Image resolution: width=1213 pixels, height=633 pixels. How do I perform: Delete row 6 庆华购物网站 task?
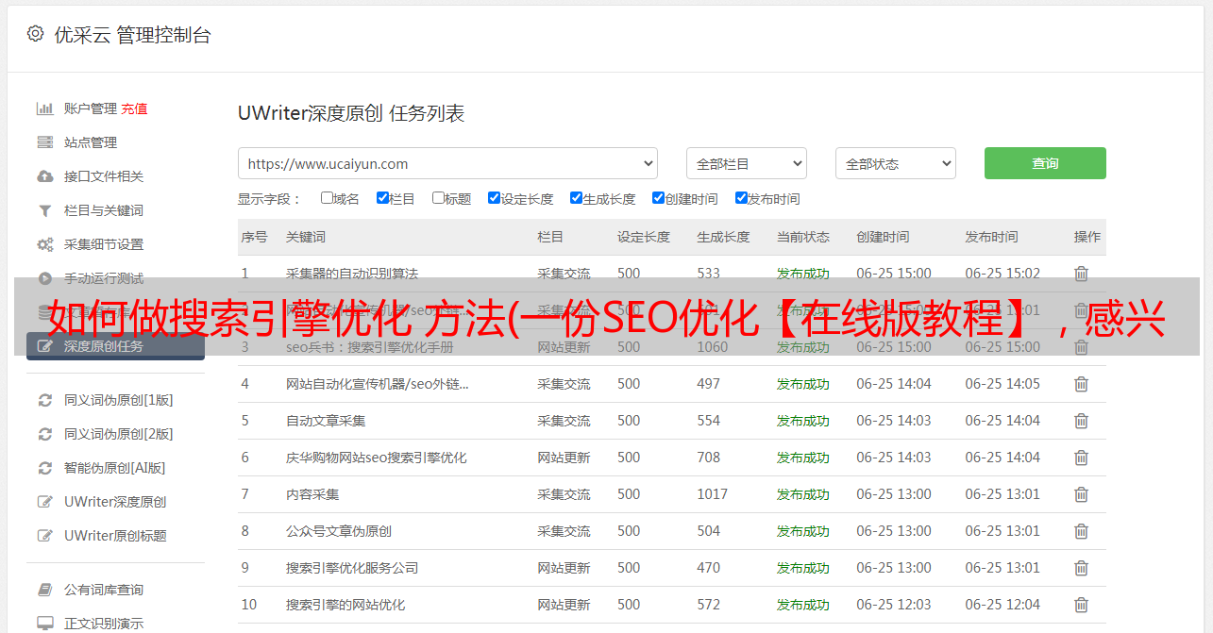[x=1081, y=458]
